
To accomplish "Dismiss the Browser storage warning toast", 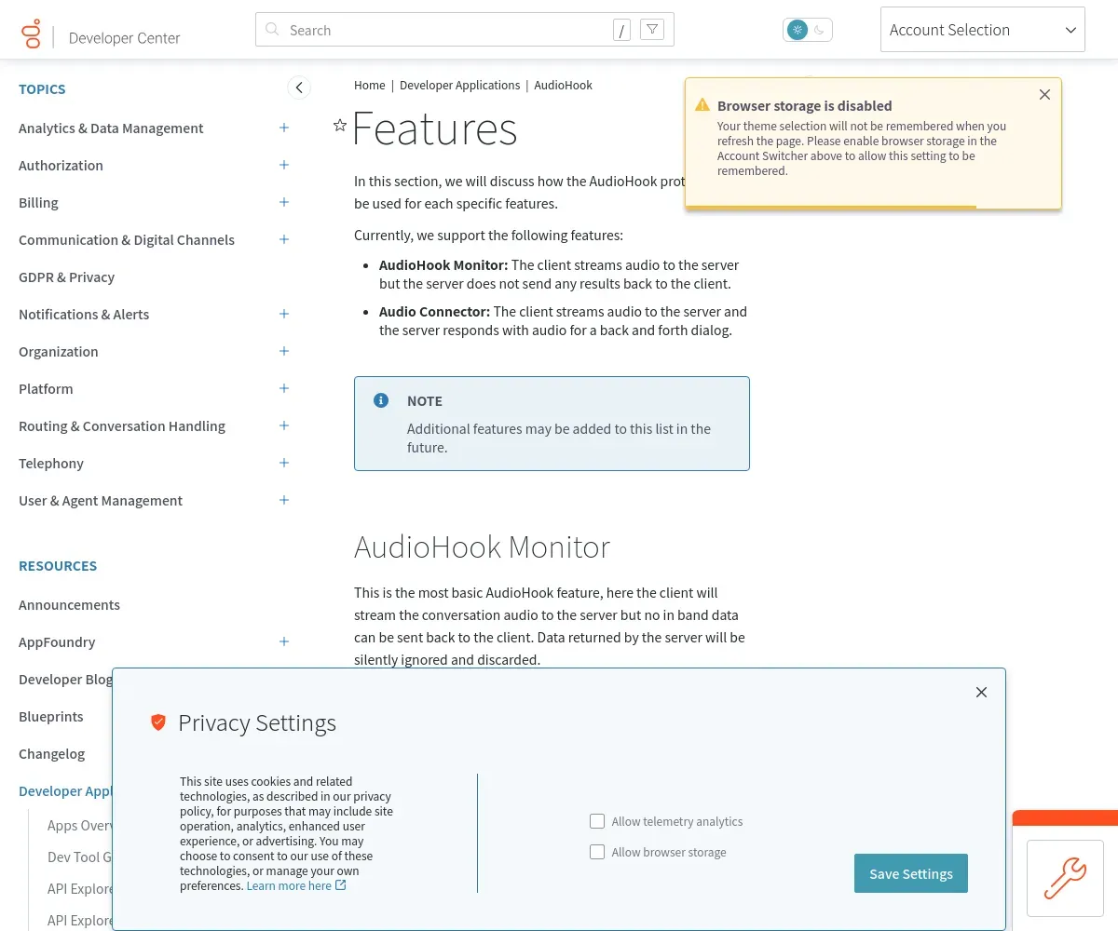I will [1044, 95].
